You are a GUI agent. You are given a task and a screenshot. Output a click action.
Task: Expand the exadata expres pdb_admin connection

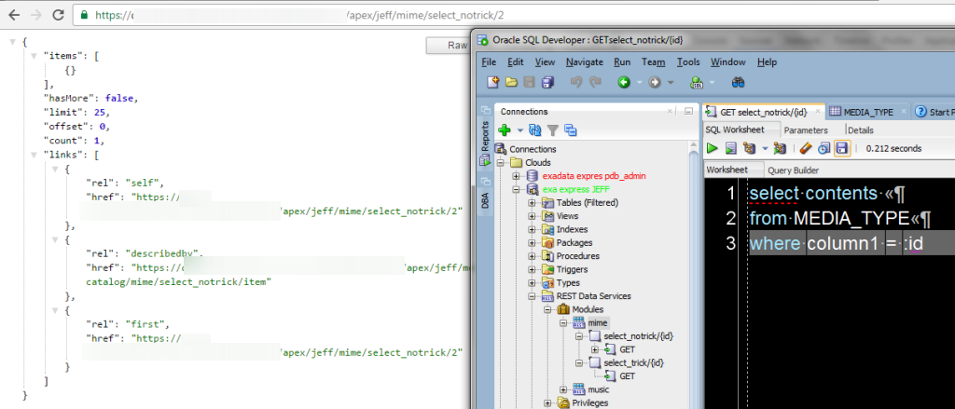click(517, 176)
